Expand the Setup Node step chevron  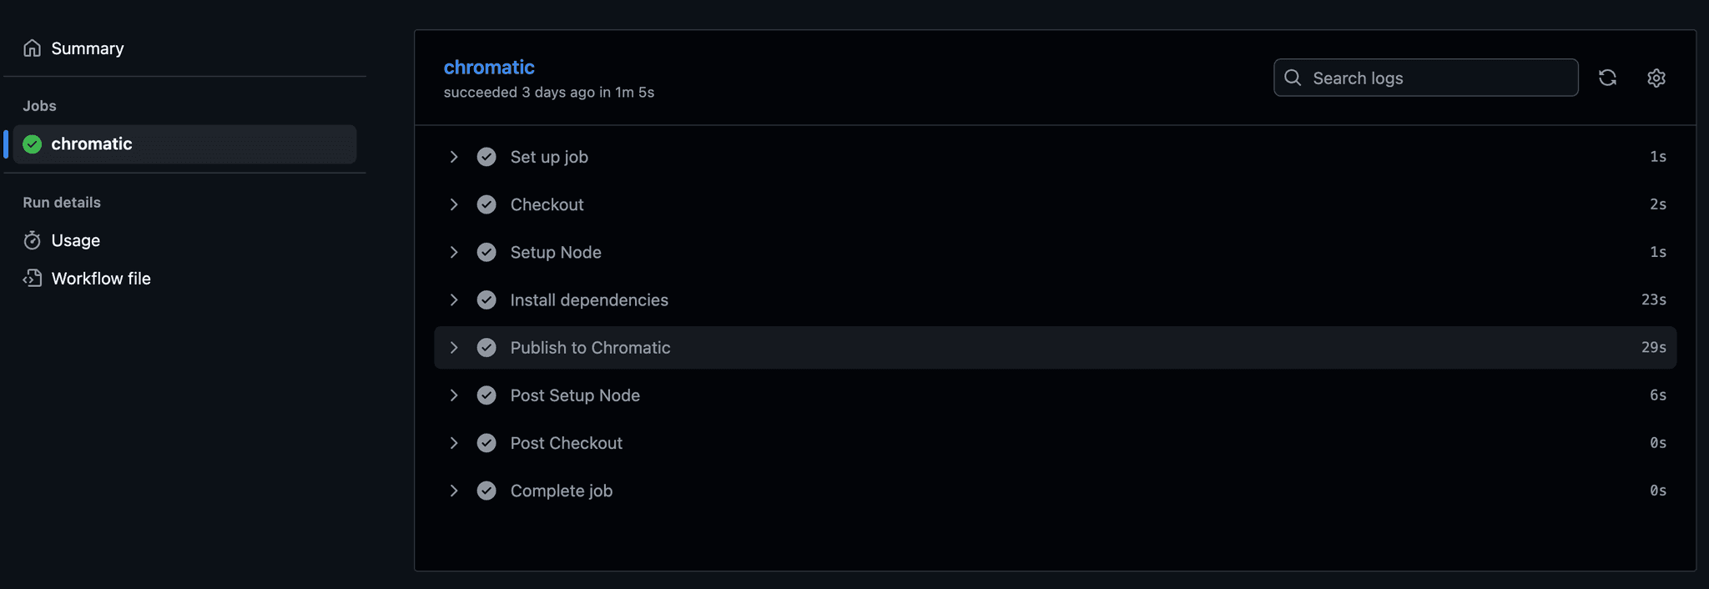[x=454, y=252]
